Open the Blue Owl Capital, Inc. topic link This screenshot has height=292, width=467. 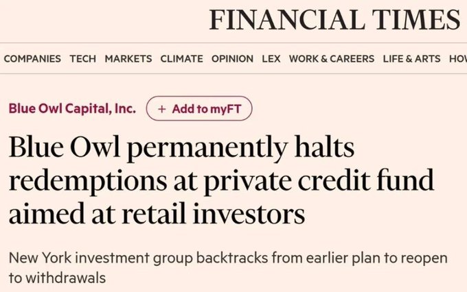[72, 109]
